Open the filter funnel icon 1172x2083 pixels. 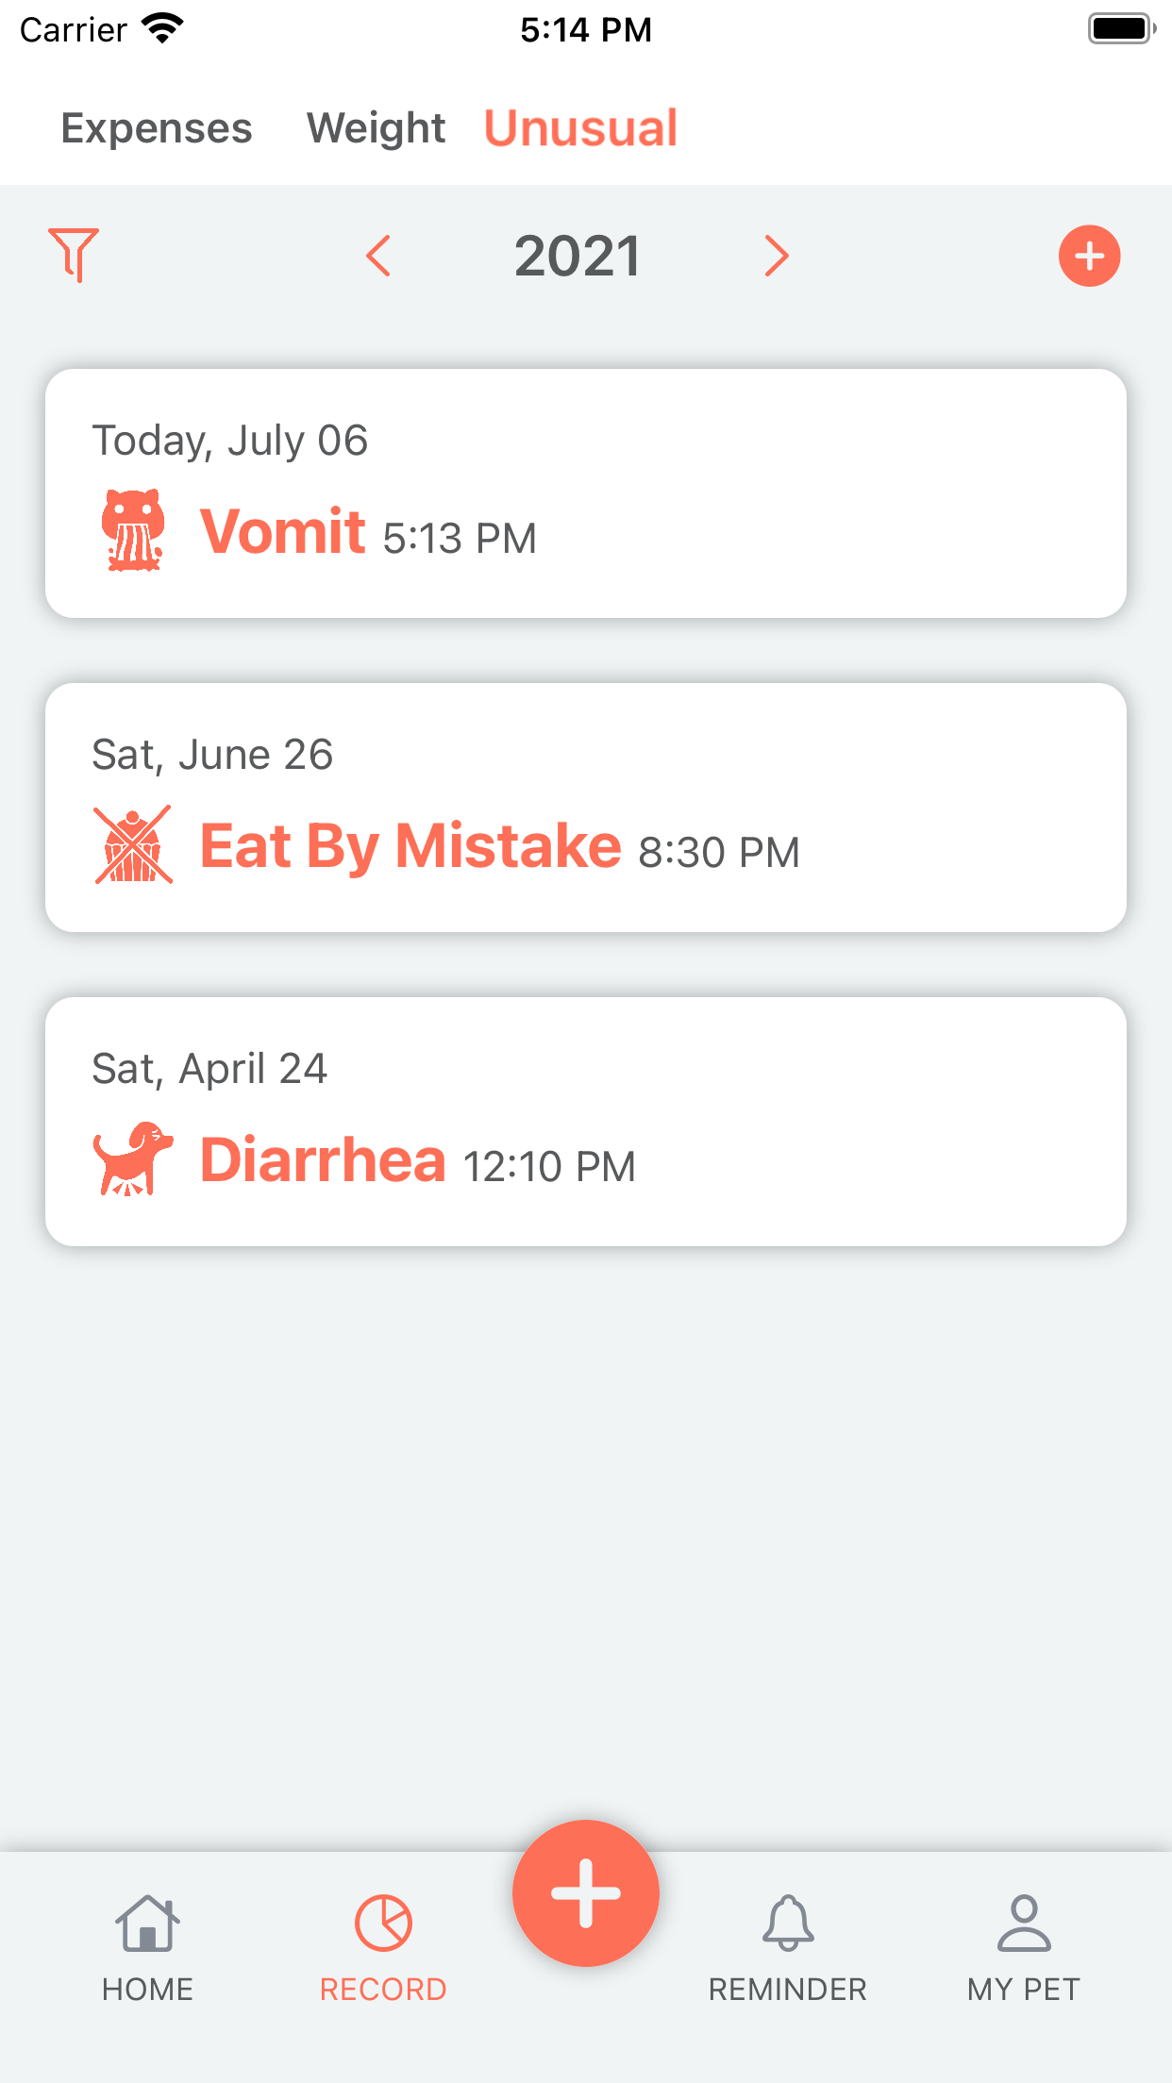coord(74,255)
